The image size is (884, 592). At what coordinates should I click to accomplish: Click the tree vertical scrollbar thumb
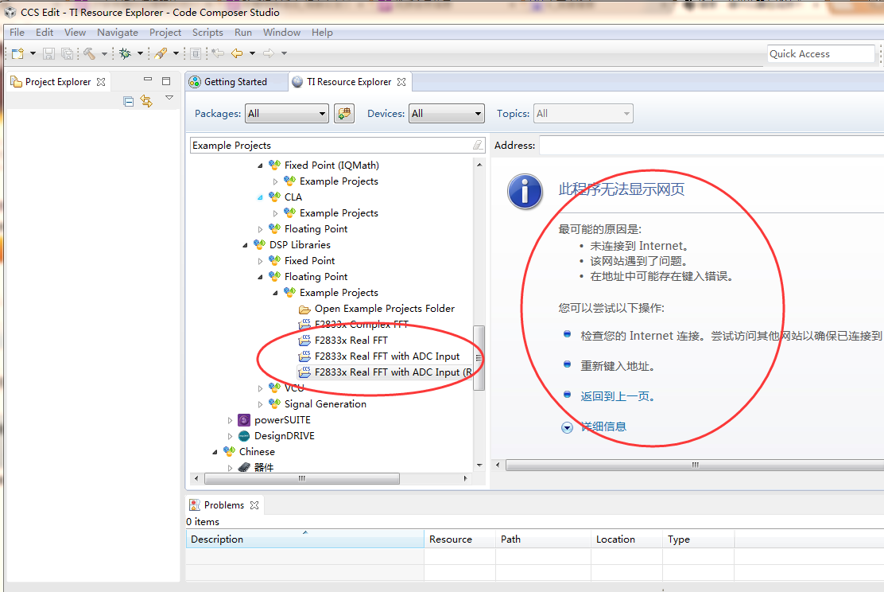[x=479, y=358]
